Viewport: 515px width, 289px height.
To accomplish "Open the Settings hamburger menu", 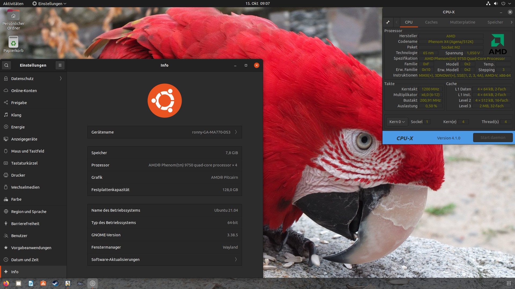I will click(x=60, y=65).
